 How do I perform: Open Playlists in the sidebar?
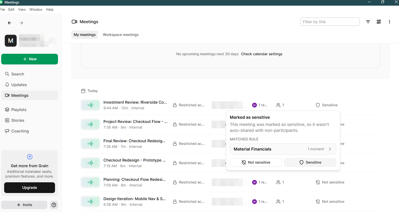pyautogui.click(x=30, y=110)
